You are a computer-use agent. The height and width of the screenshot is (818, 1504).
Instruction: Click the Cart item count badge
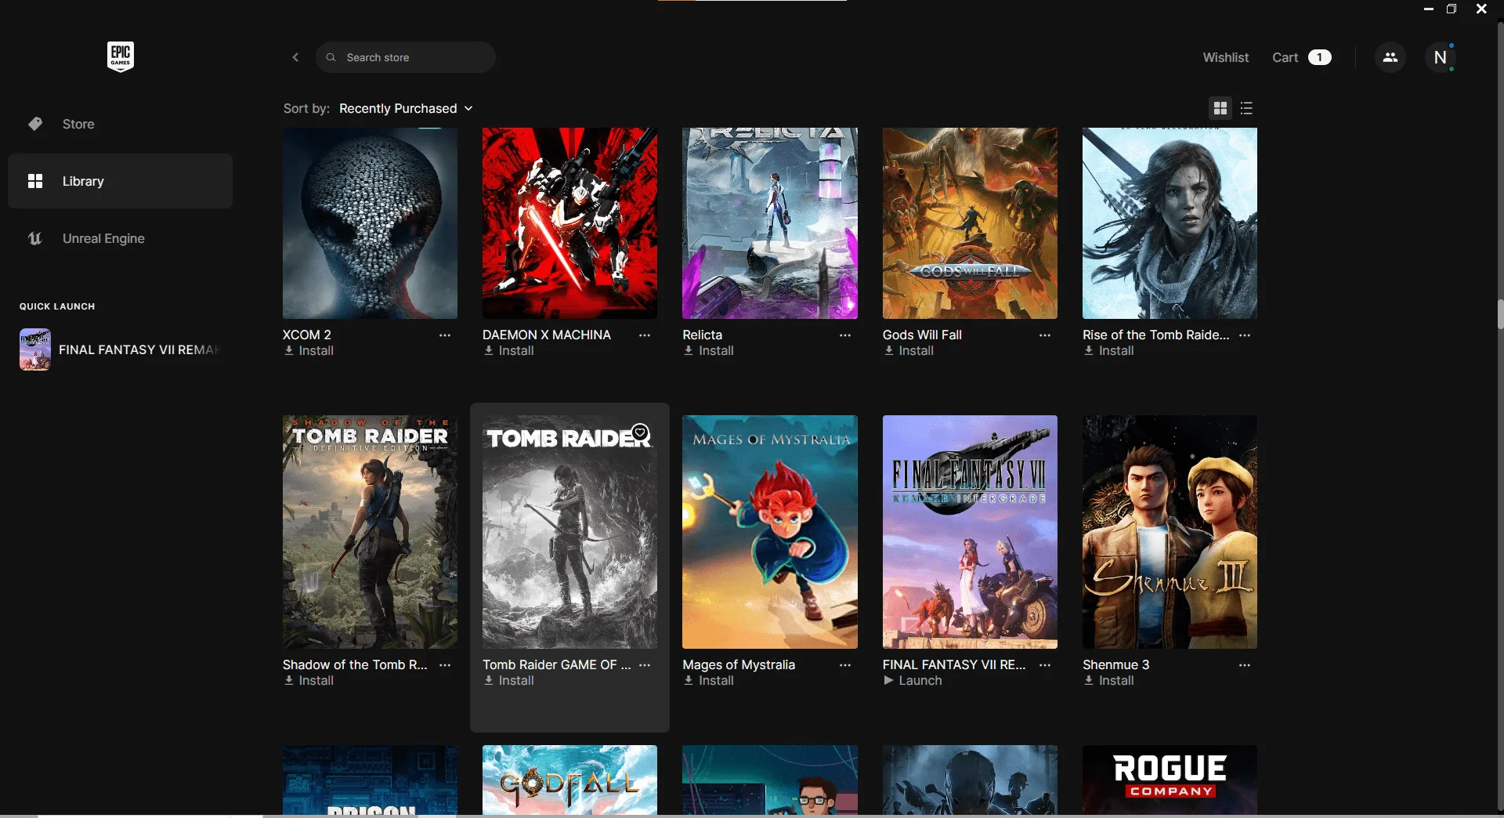coord(1320,57)
